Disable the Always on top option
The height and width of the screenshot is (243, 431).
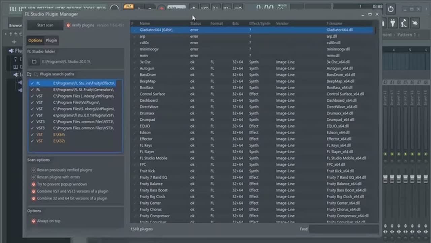pos(33,221)
